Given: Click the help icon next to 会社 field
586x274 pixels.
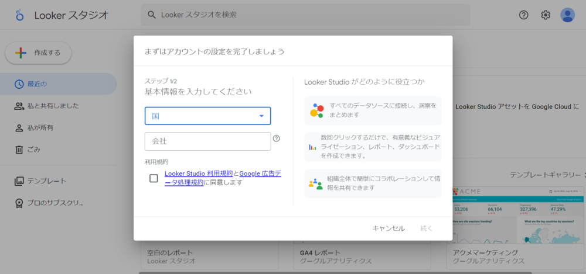Looking at the screenshot, I should pyautogui.click(x=276, y=138).
